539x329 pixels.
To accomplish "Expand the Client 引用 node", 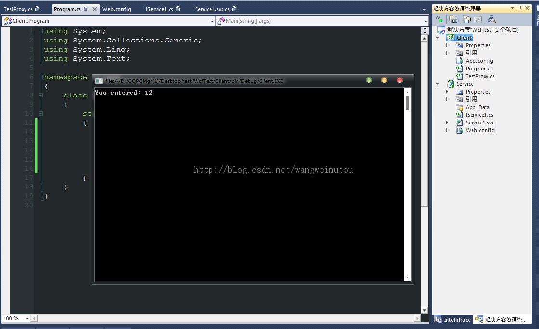I will pos(447,53).
